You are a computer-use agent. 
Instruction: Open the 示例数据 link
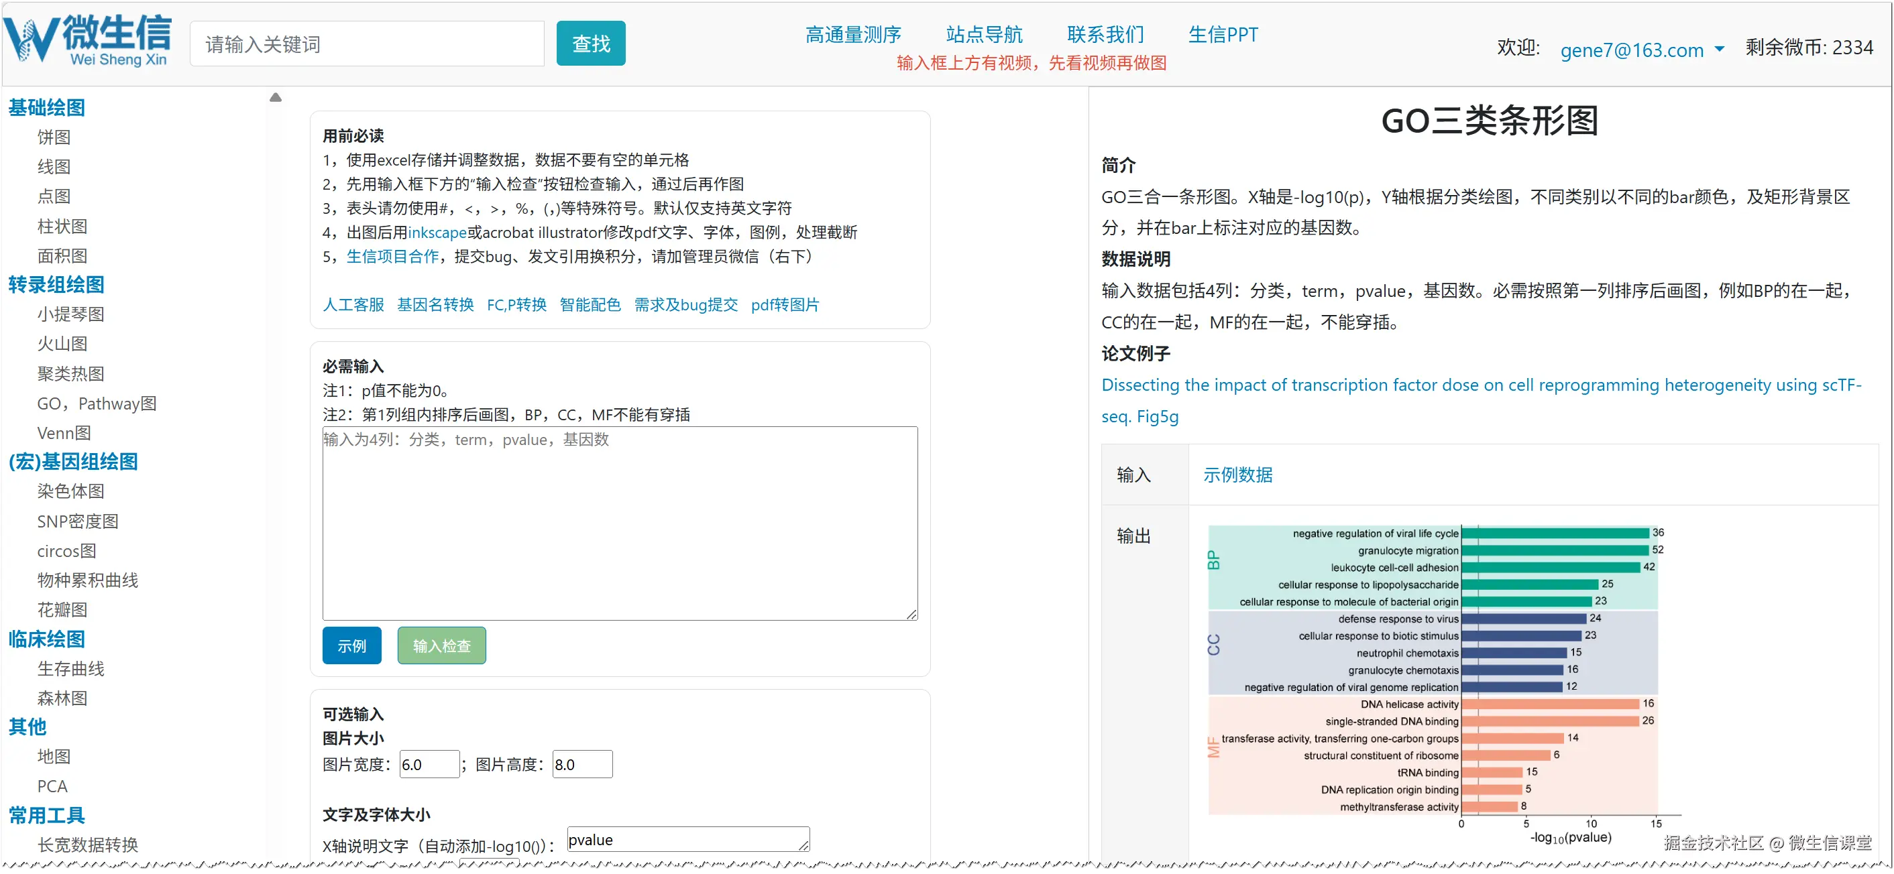pyautogui.click(x=1237, y=476)
